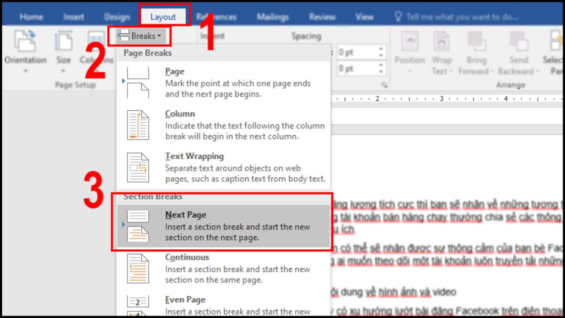The width and height of the screenshot is (565, 318).
Task: Select the Text Wrapping break icon
Action: tap(138, 167)
